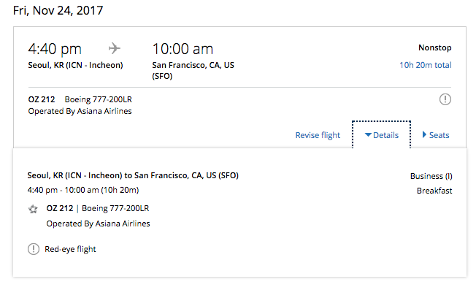Viewport: 476px width, 298px height.
Task: Click the alert icon next to Red-eye flight
Action: [x=34, y=249]
